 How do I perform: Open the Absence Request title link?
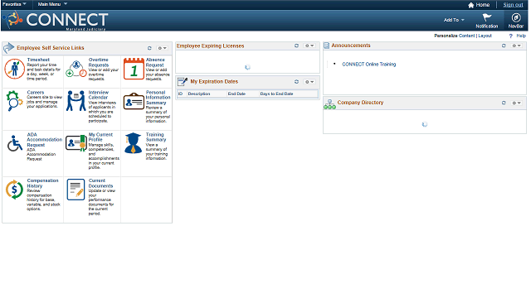[x=155, y=63]
